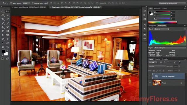This screenshot has height=105, width=187.
Task: Select the Type tool
Action: click(8, 39)
